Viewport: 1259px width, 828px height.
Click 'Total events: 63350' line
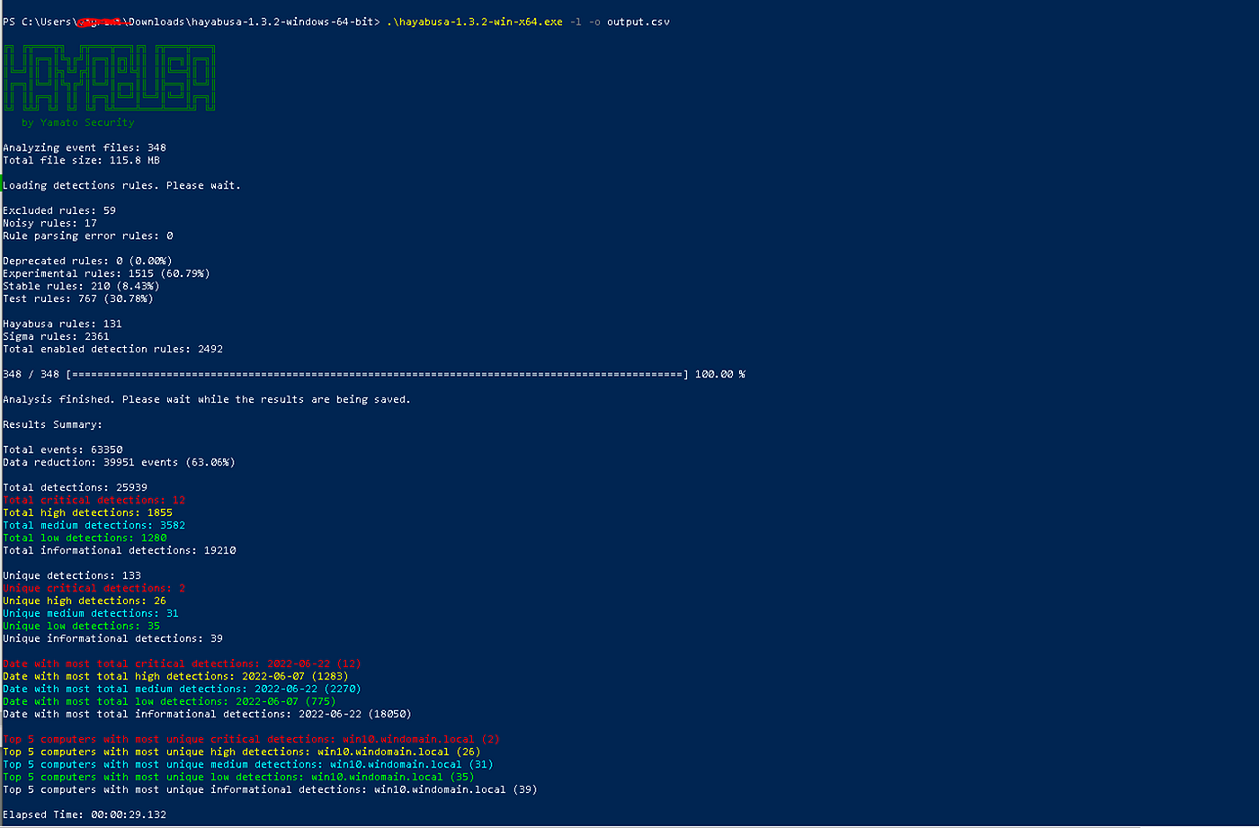pos(63,450)
